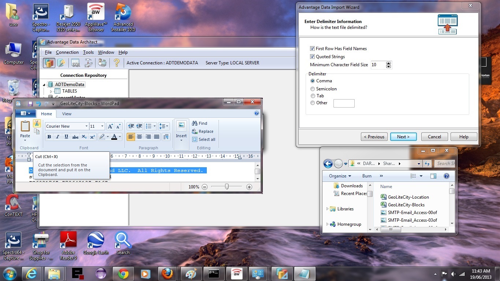The height and width of the screenshot is (281, 500).
Task: Toggle Italic formatting in WordPad
Action: coord(57,137)
